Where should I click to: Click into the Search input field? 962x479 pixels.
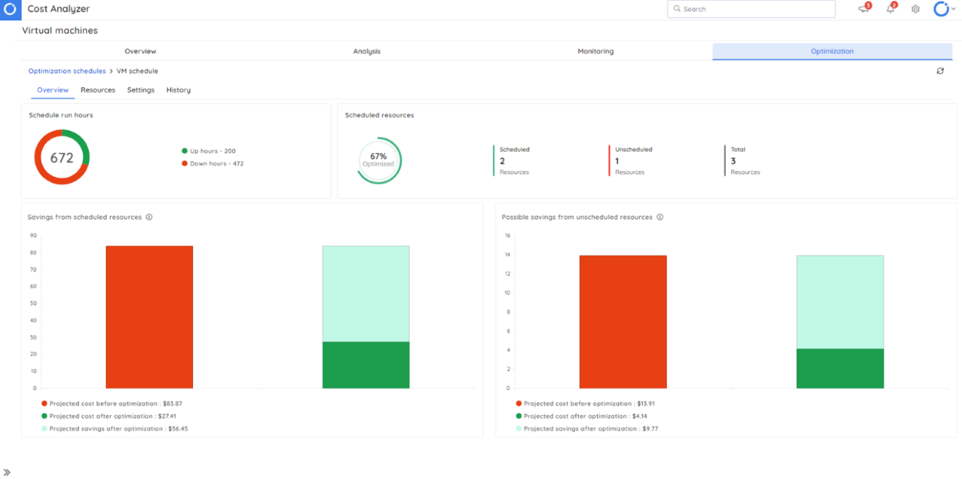[752, 9]
